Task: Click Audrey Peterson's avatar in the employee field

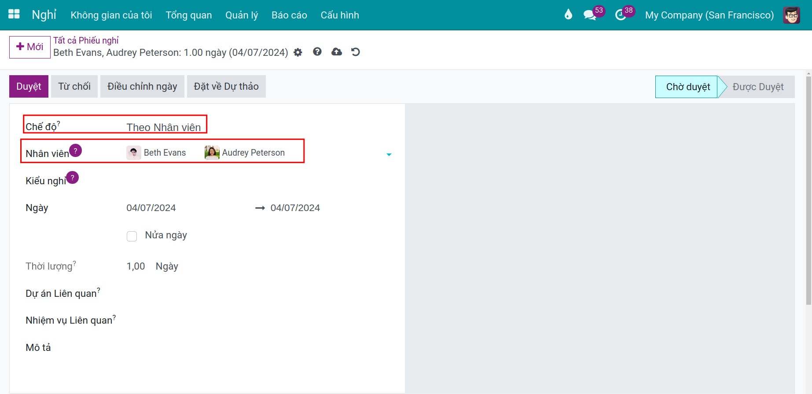Action: [212, 153]
